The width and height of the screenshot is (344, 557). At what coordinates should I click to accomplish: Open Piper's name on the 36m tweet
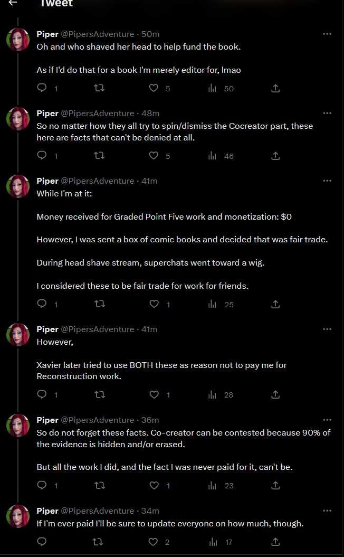pos(47,420)
